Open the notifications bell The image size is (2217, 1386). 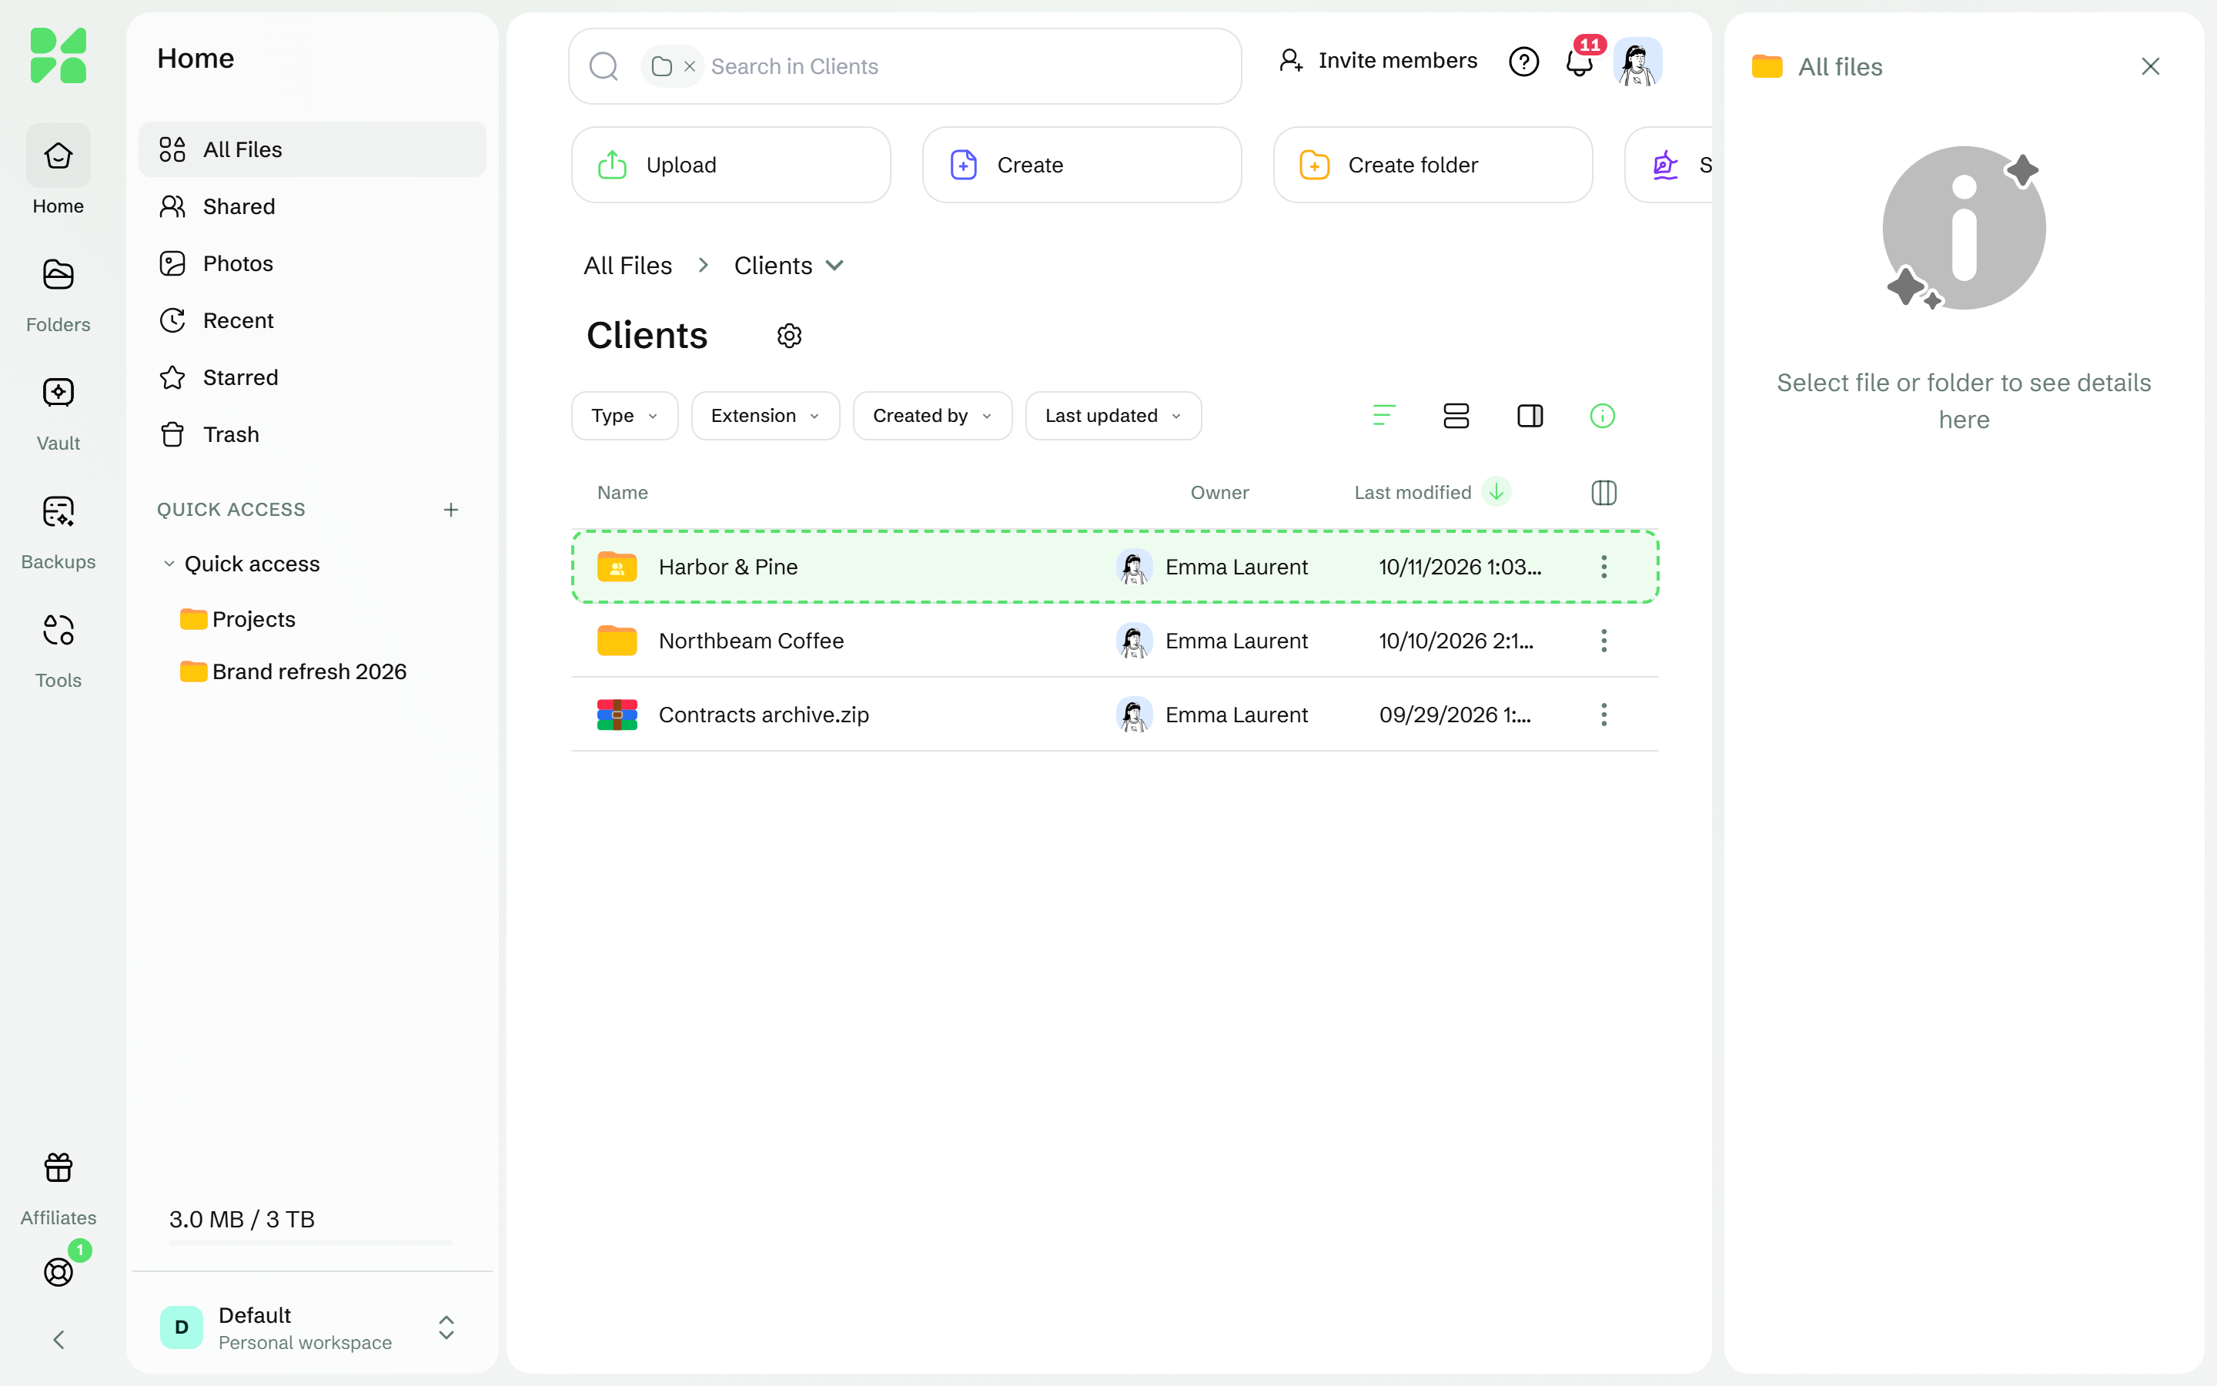pyautogui.click(x=1580, y=62)
